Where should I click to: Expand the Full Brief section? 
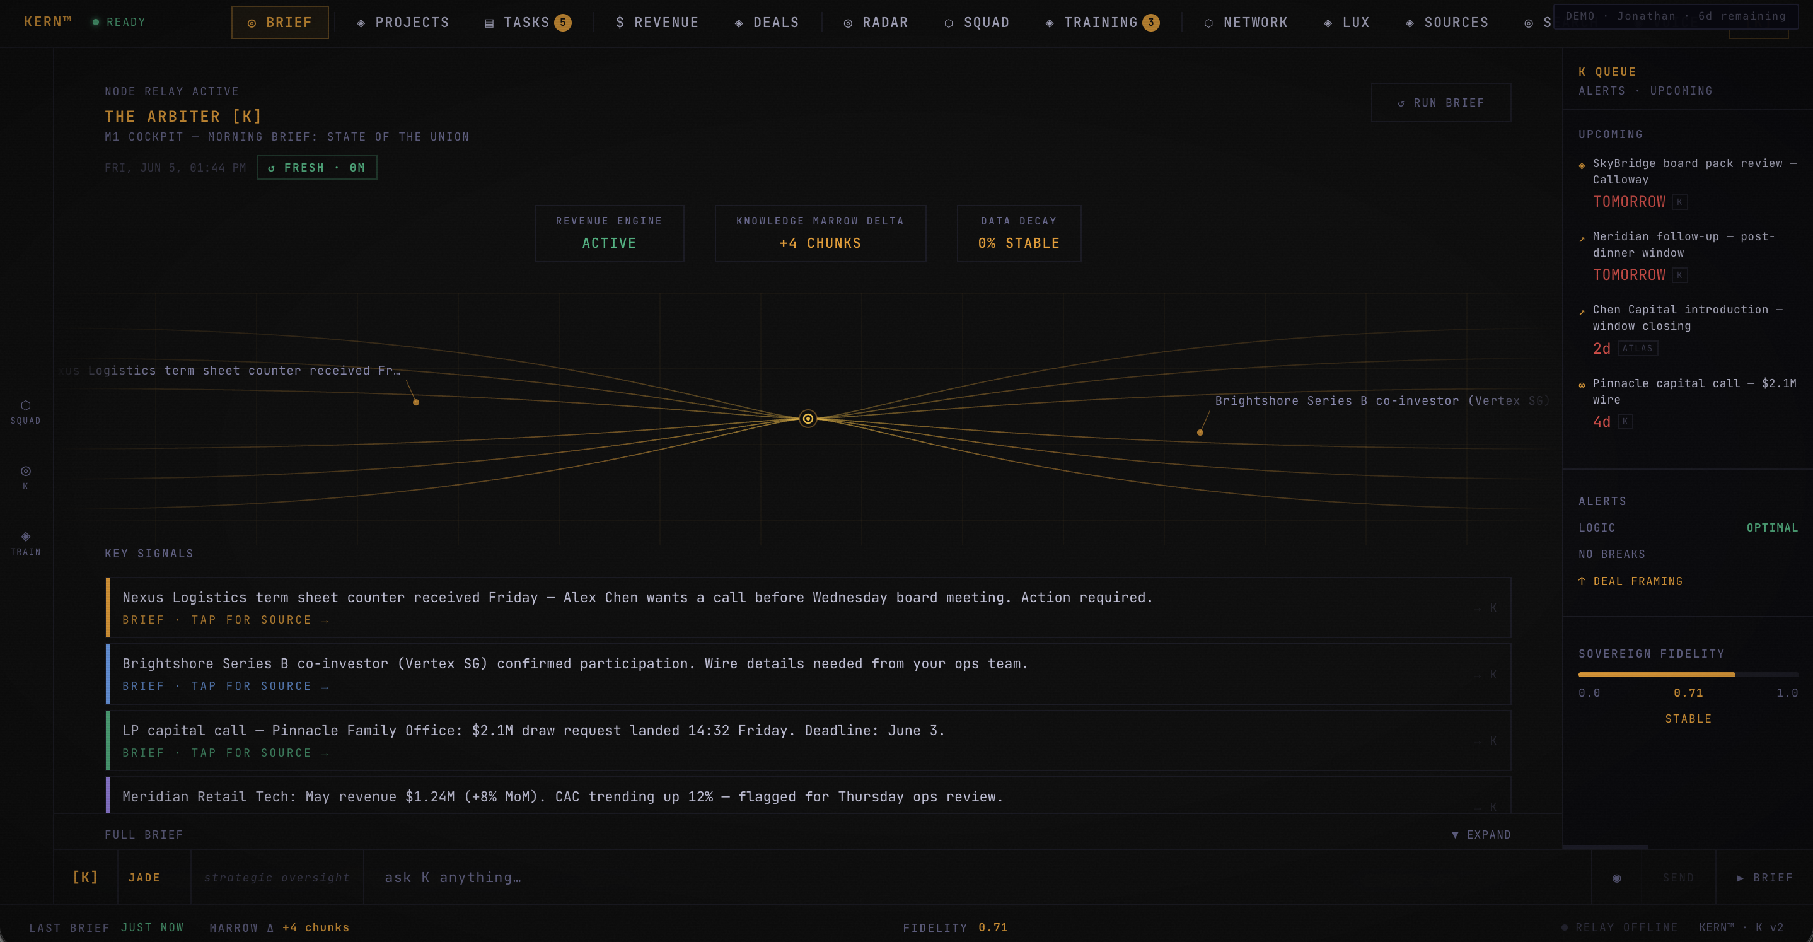pyautogui.click(x=1481, y=834)
